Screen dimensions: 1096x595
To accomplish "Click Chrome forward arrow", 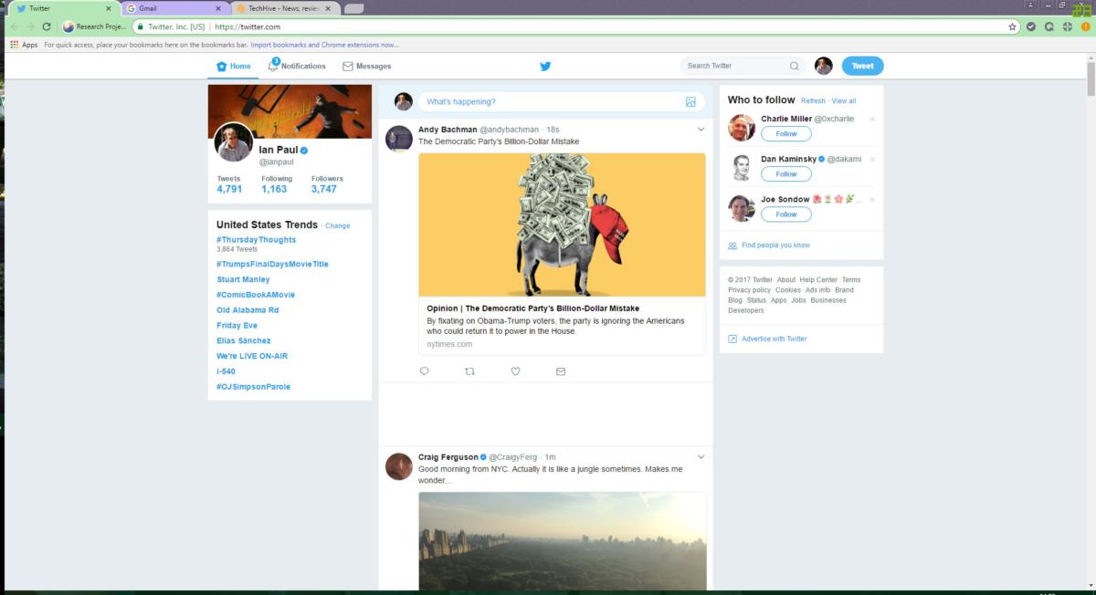I will tap(30, 26).
